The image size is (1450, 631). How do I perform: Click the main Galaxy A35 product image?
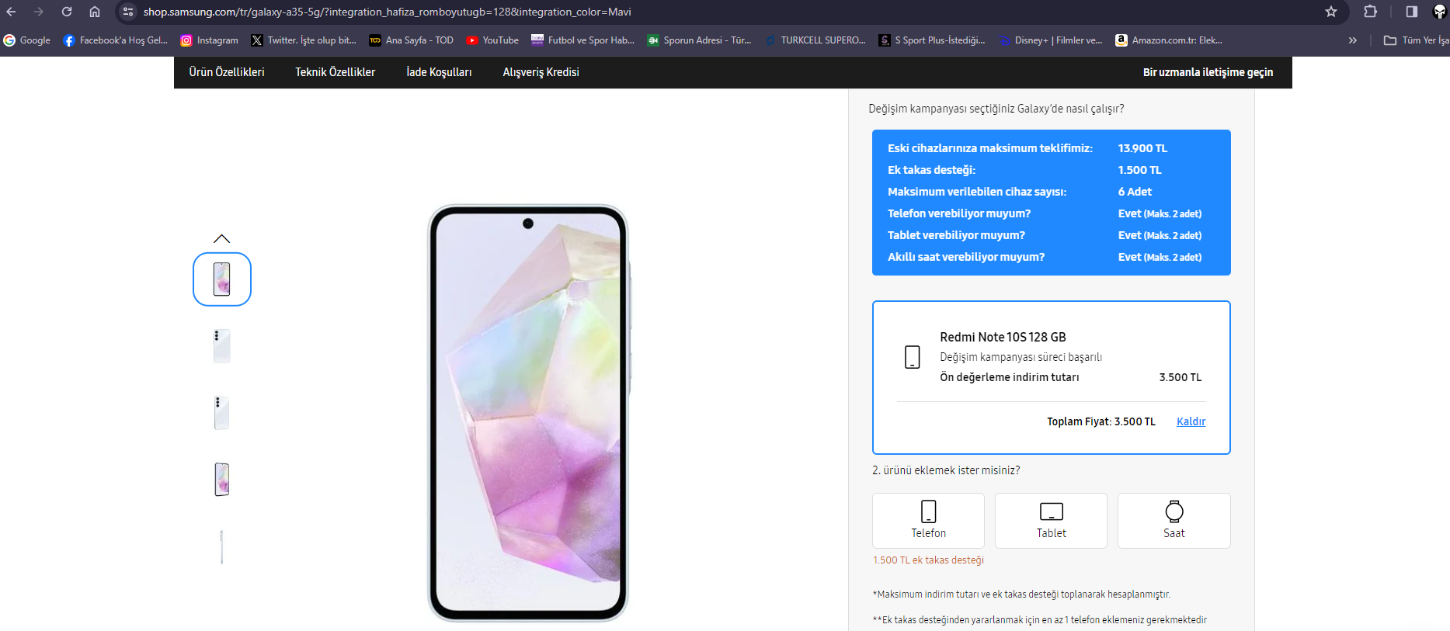(x=528, y=413)
